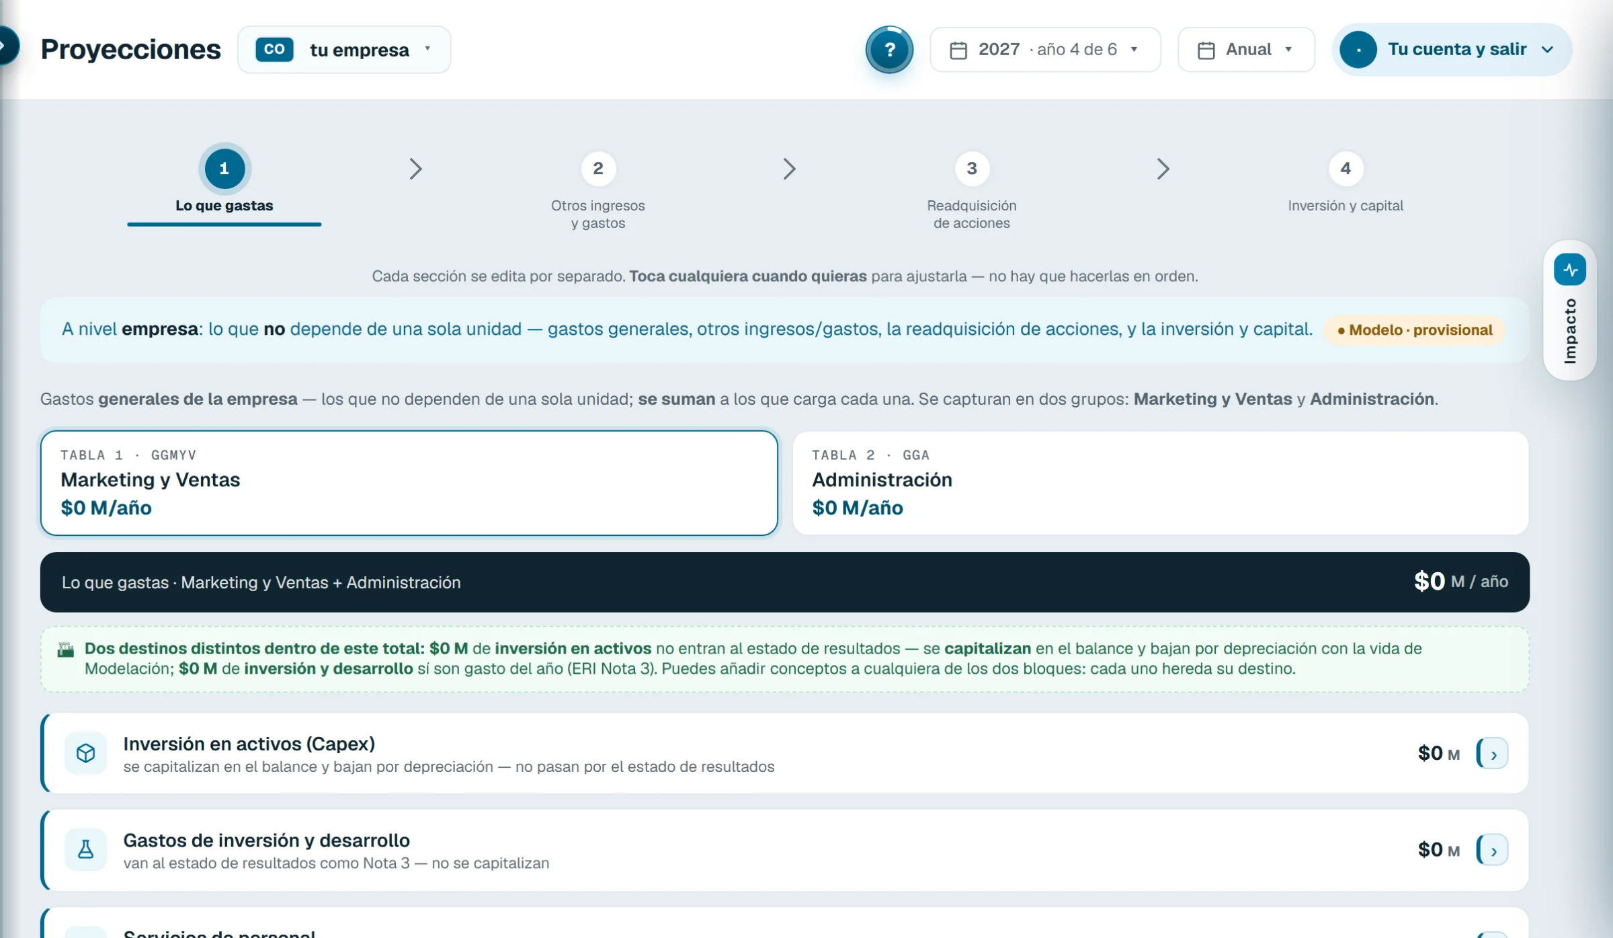Open the Impacto side panel tab
Image resolution: width=1613 pixels, height=938 pixels.
click(1570, 311)
